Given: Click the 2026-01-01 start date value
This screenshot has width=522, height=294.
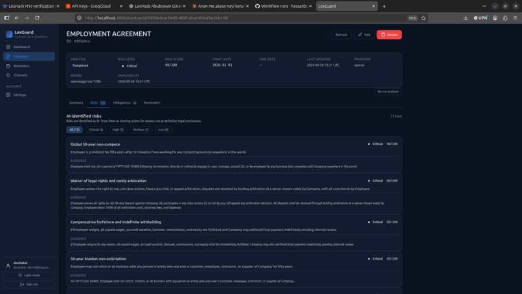Looking at the screenshot, I should click(x=222, y=65).
